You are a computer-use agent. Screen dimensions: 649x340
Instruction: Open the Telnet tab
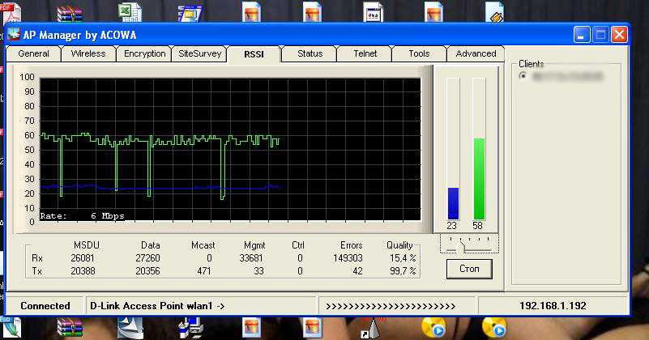click(x=365, y=54)
